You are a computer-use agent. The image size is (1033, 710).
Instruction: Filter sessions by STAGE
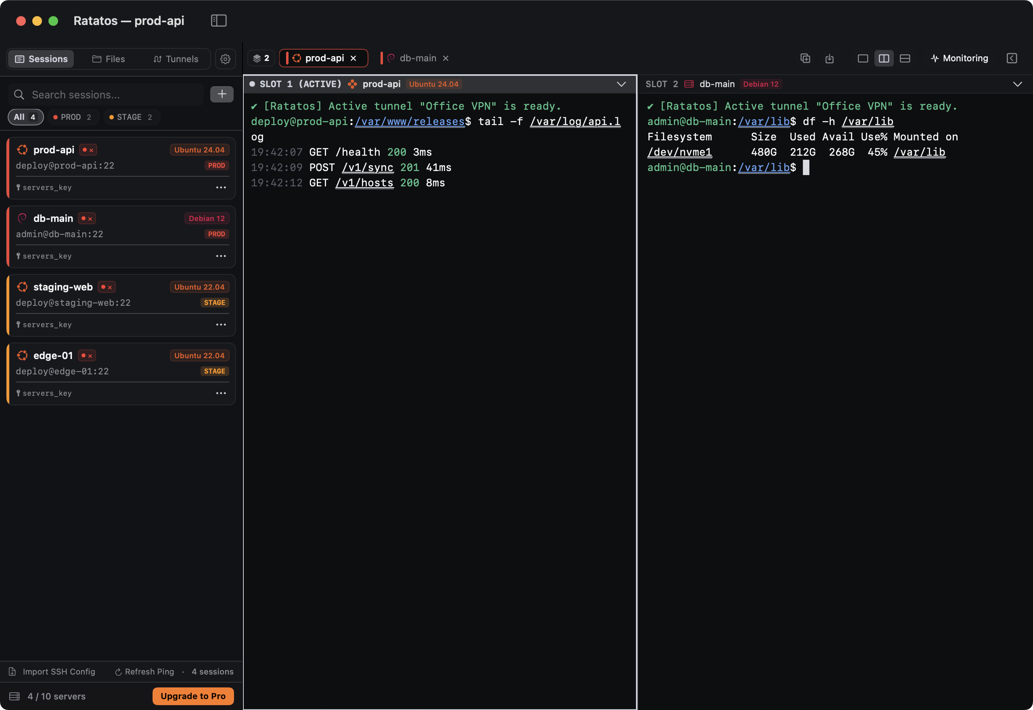(x=131, y=117)
